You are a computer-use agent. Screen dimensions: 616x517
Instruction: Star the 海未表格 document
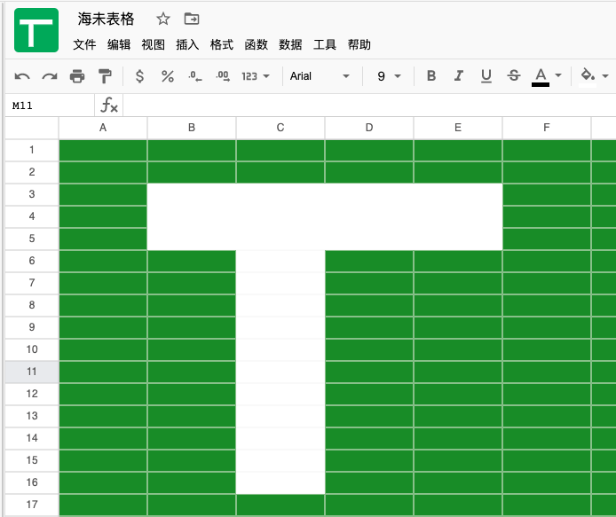click(162, 19)
